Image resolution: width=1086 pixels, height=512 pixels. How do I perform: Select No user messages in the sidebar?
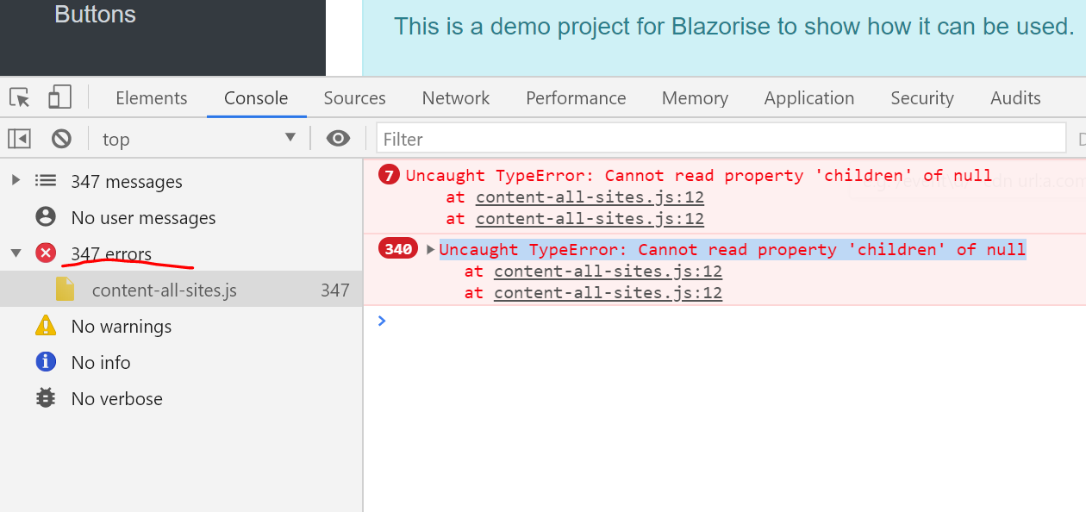(142, 217)
